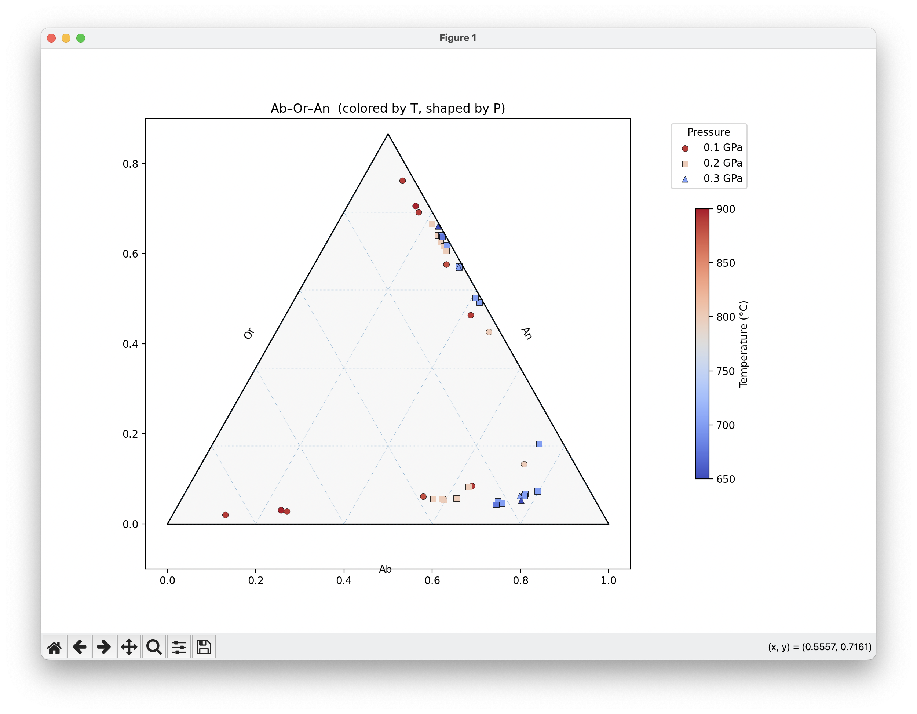Image resolution: width=917 pixels, height=714 pixels.
Task: Click the plot title text
Action: 388,108
